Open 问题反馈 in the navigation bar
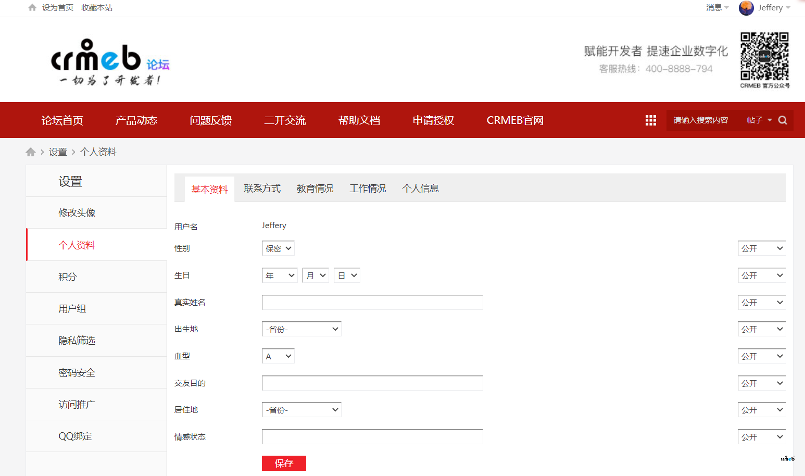The width and height of the screenshot is (805, 476). coord(210,120)
